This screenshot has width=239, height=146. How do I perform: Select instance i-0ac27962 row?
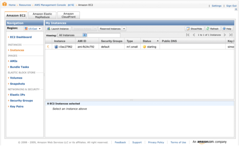140,47
